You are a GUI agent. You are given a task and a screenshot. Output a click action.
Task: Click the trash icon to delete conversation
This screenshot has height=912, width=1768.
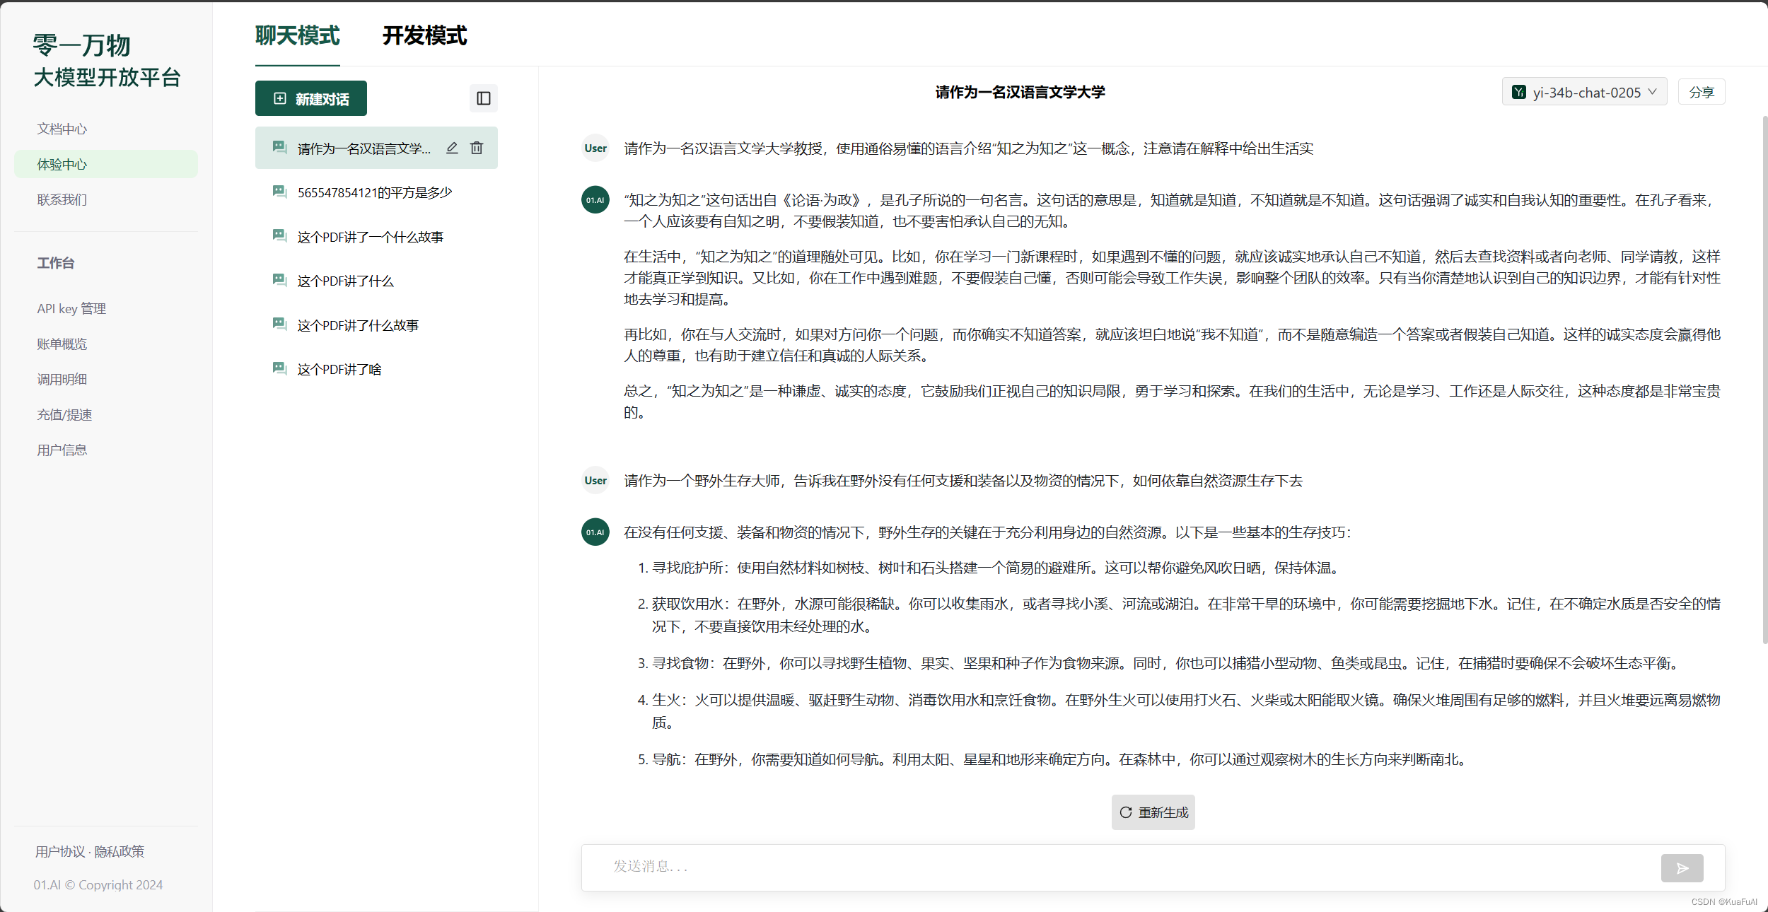point(477,148)
